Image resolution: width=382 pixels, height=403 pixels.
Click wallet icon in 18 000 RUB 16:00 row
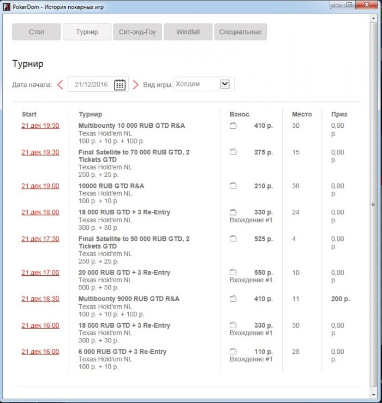(233, 325)
